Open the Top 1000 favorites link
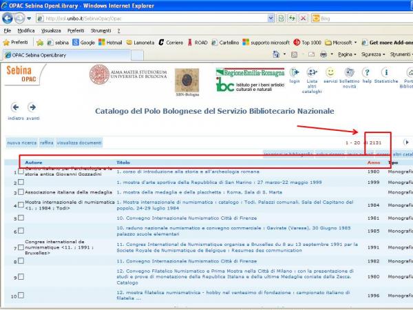The width and height of the screenshot is (413, 310). click(307, 43)
